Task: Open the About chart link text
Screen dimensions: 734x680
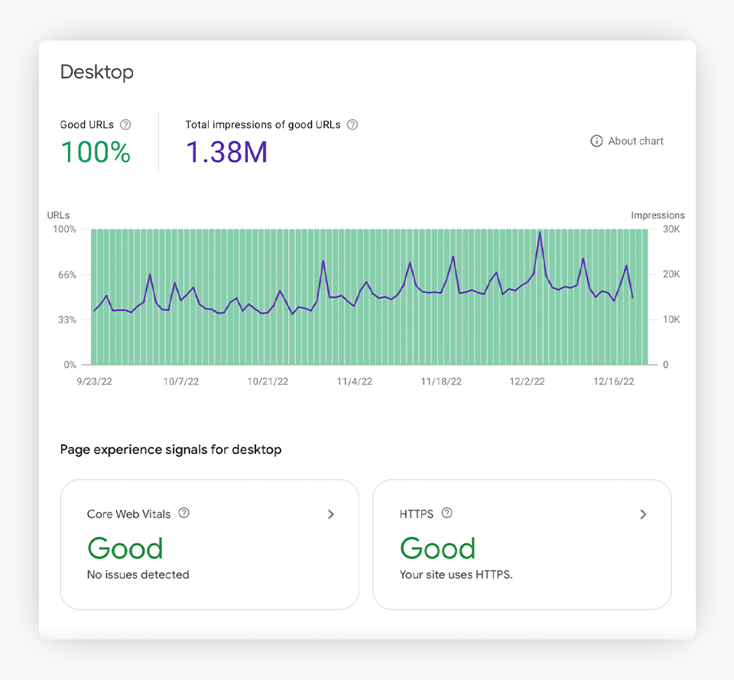Action: (x=635, y=141)
